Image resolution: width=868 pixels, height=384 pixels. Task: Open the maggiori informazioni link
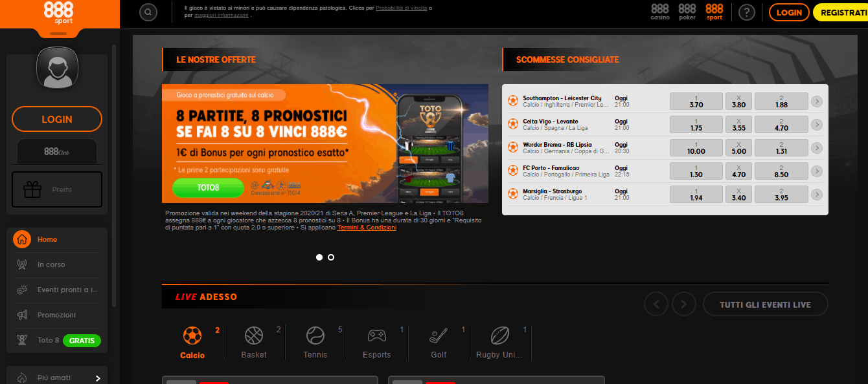pos(222,15)
